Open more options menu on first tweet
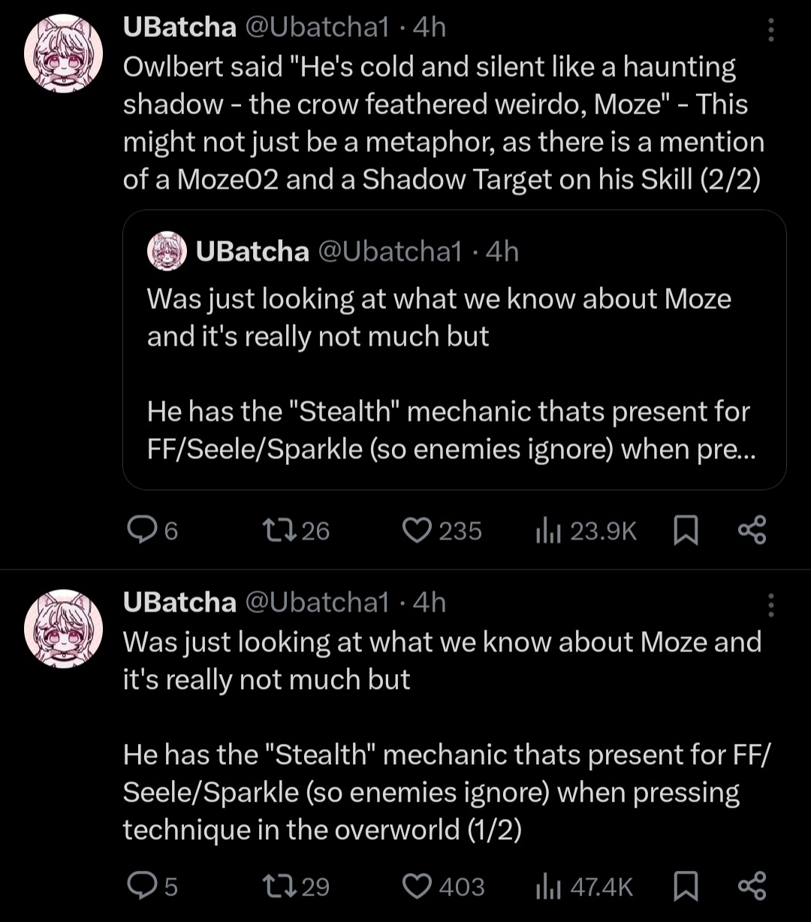This screenshot has height=922, width=811. click(x=770, y=30)
